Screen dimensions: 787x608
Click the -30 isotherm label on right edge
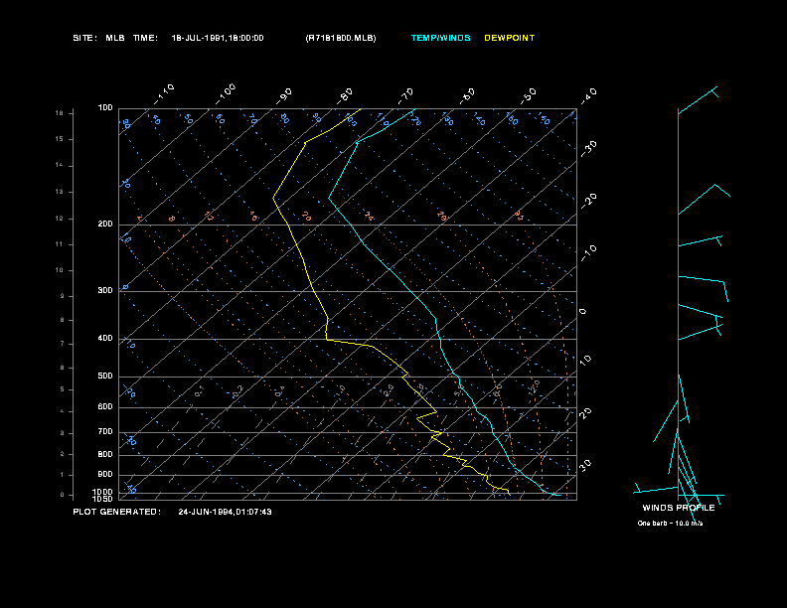pyautogui.click(x=588, y=149)
